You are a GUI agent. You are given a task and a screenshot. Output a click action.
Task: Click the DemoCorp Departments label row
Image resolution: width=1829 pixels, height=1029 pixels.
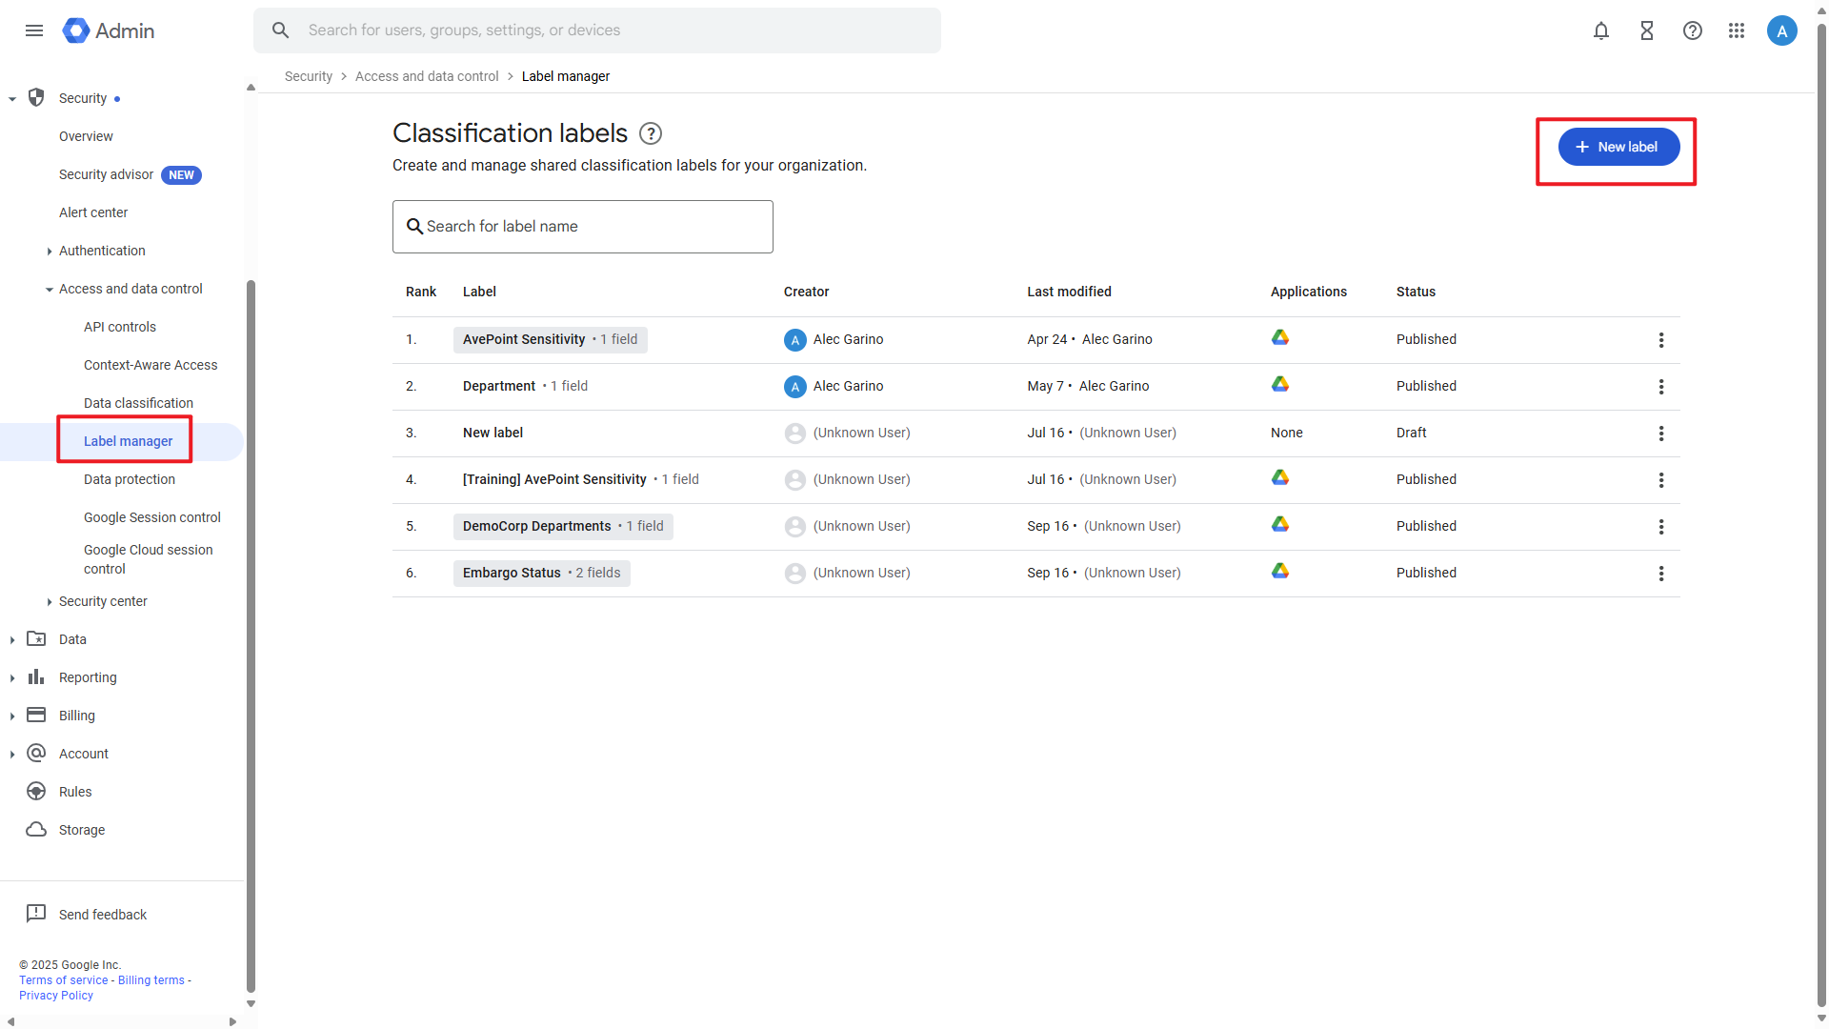click(x=537, y=526)
